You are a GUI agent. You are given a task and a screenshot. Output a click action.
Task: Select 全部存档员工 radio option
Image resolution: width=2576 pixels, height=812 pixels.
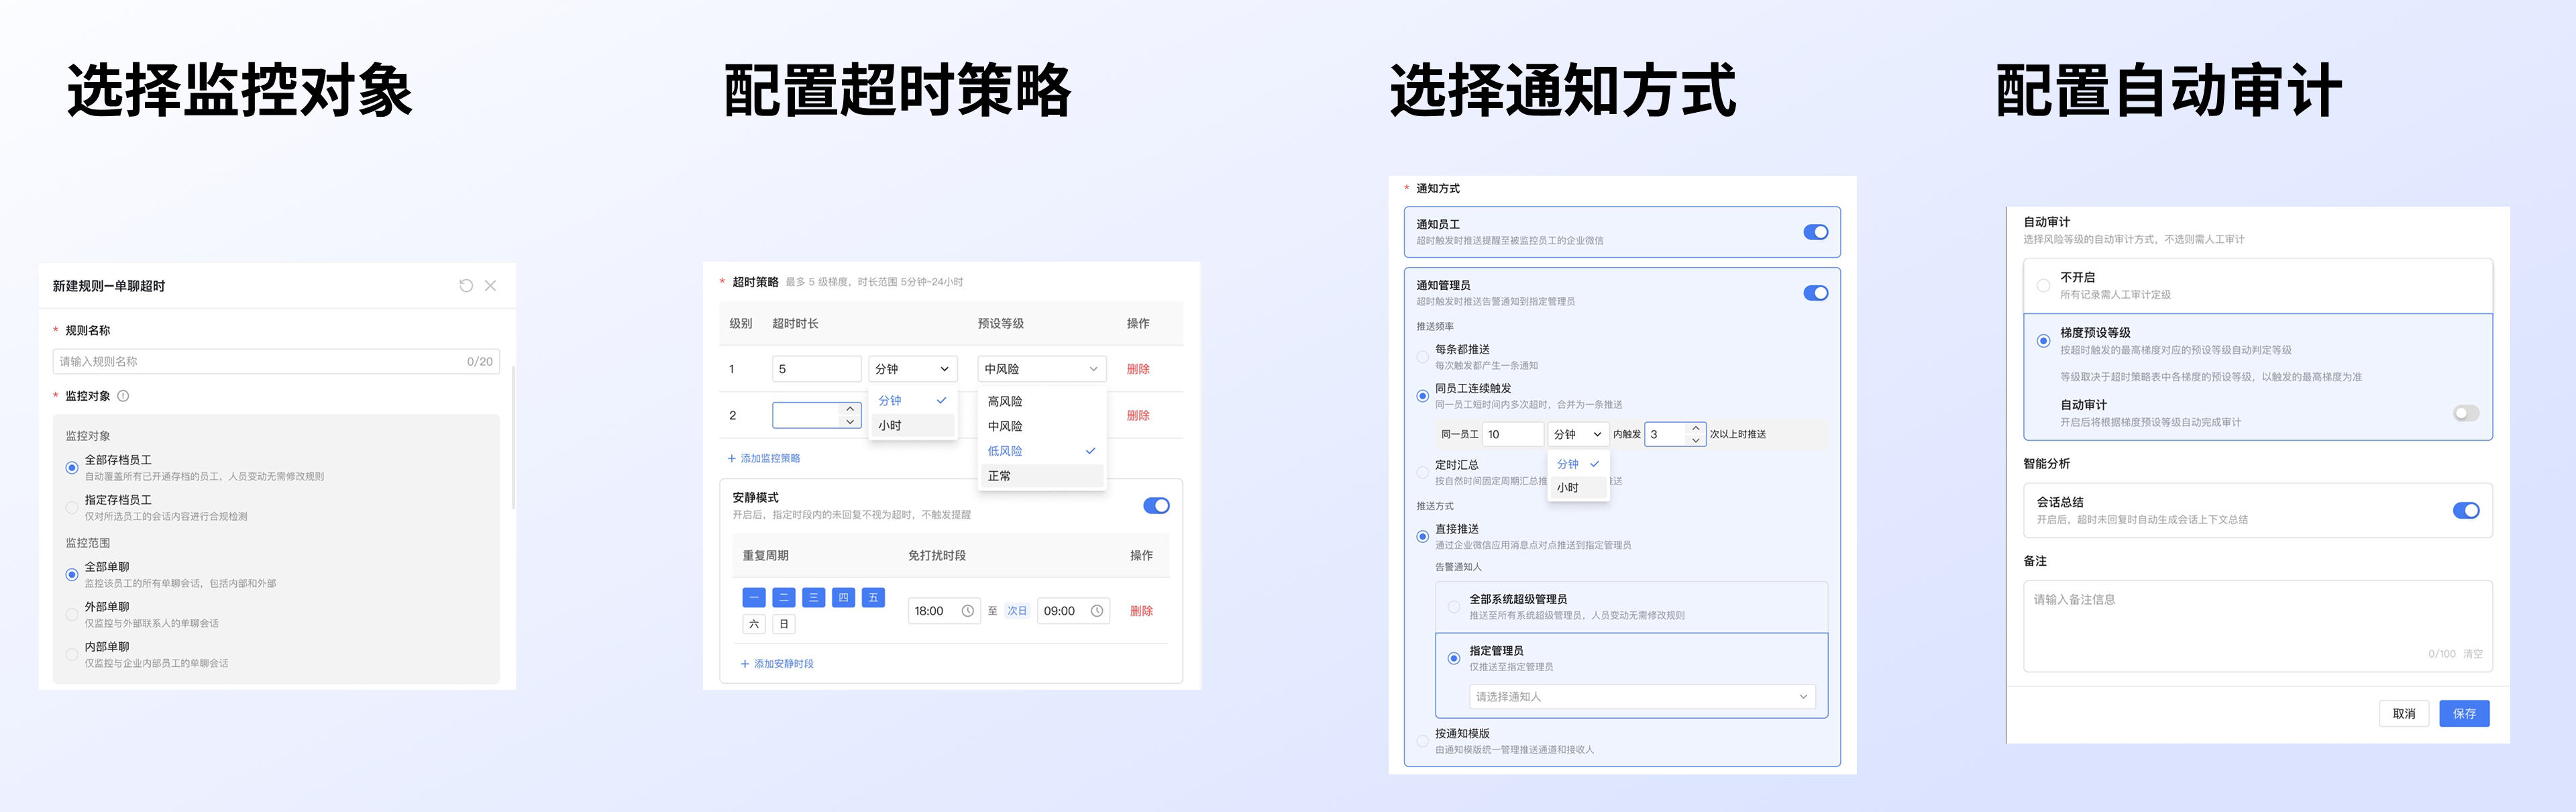72,468
